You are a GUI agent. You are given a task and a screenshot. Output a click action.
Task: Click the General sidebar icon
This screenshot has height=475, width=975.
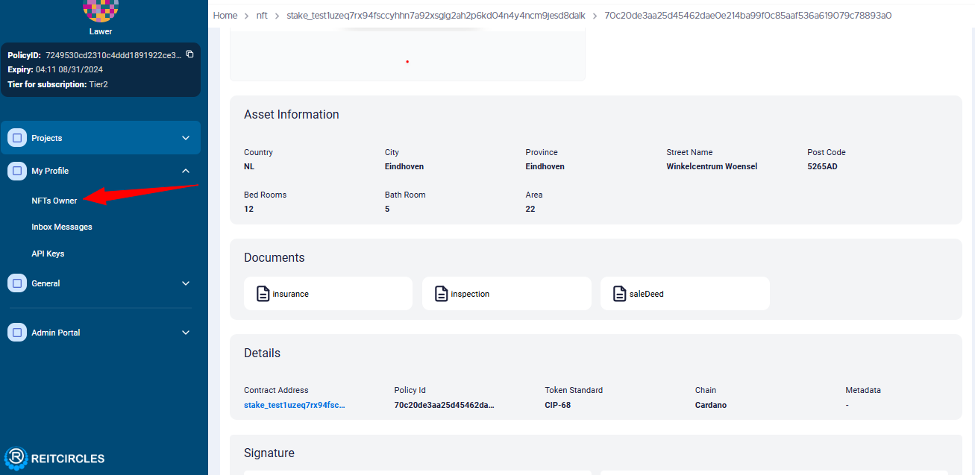click(17, 283)
